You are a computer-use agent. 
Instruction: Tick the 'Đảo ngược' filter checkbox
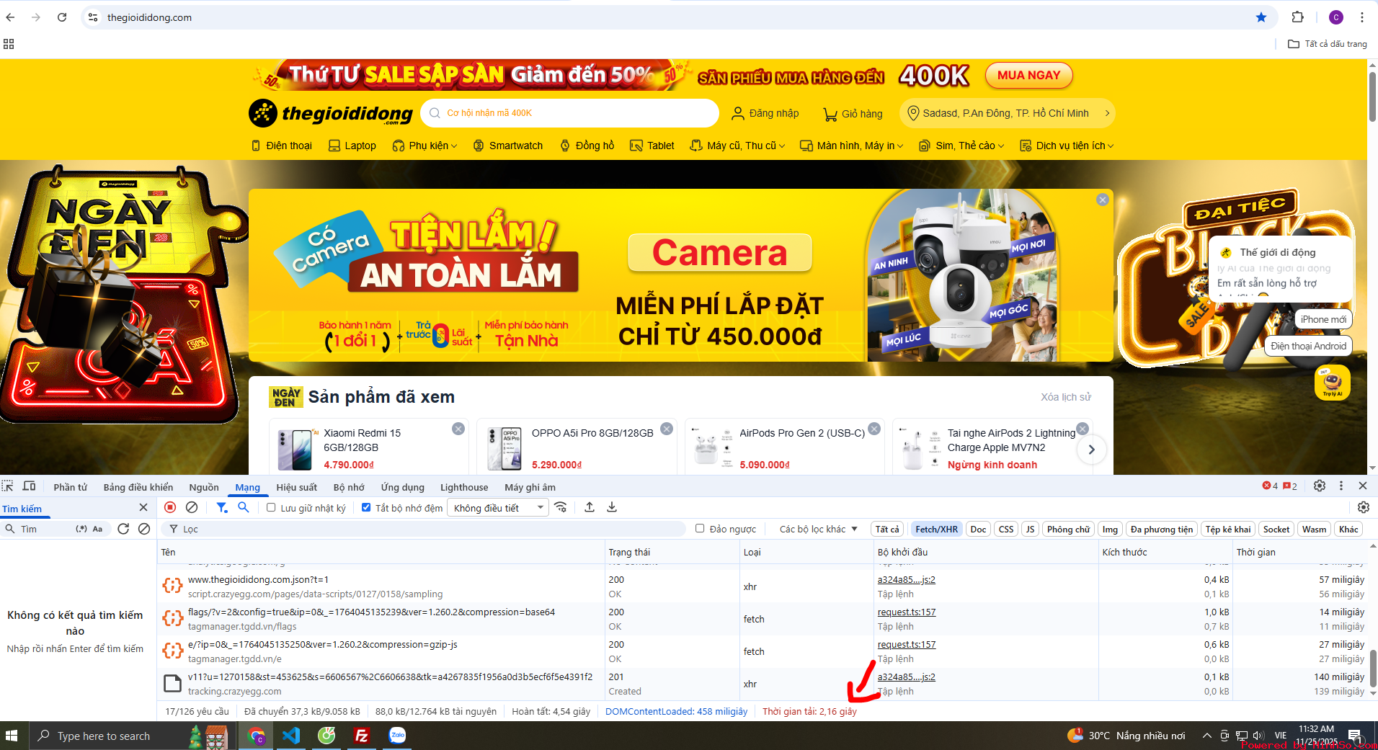click(700, 529)
